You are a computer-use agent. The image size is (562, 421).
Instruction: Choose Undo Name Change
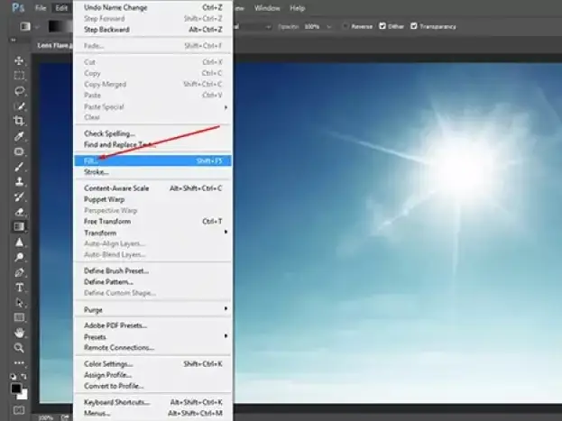(153, 7)
